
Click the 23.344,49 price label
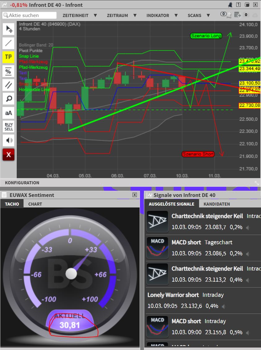[250, 69]
